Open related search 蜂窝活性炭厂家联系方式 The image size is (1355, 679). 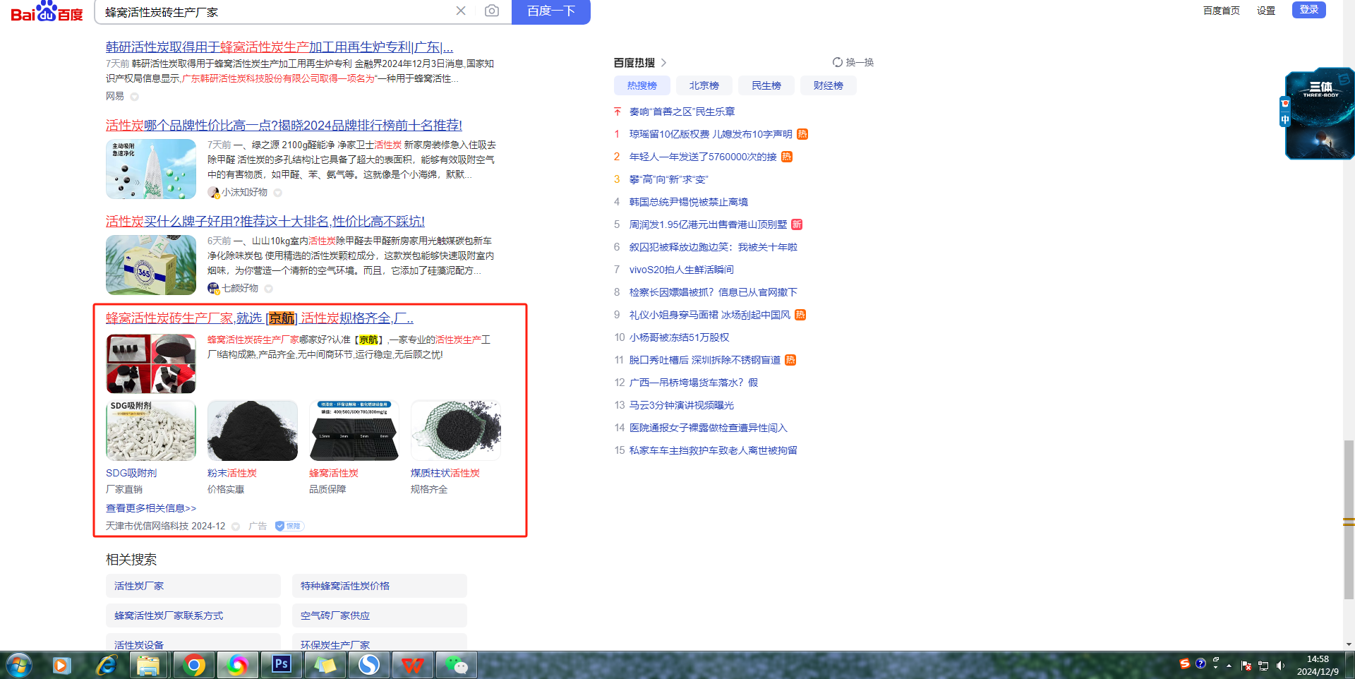(193, 615)
